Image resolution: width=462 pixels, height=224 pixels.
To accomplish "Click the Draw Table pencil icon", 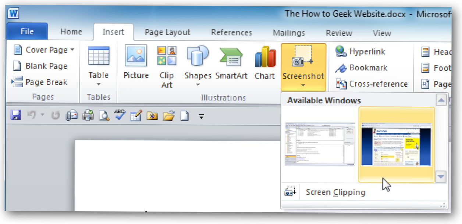I will [x=136, y=116].
